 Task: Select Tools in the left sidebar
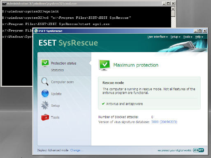pyautogui.click(x=55, y=117)
